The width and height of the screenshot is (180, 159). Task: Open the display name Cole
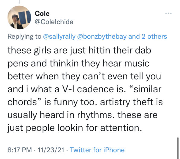click(42, 14)
